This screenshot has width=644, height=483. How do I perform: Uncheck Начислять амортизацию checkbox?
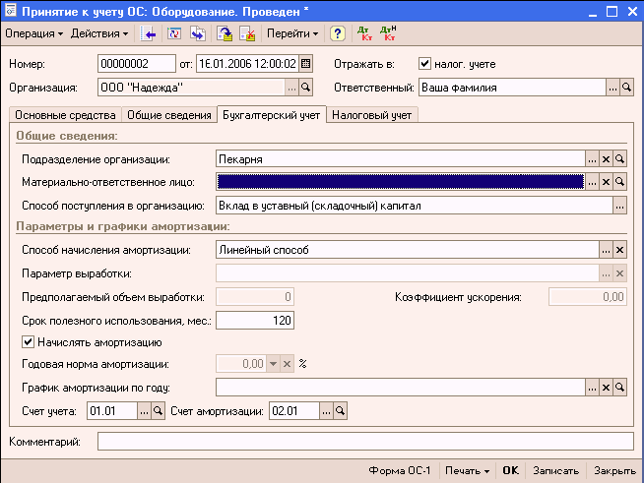[28, 342]
